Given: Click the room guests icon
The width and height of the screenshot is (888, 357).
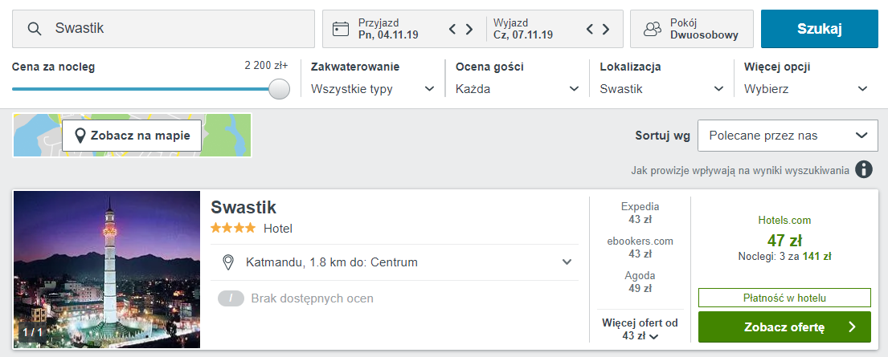Looking at the screenshot, I should click(652, 29).
